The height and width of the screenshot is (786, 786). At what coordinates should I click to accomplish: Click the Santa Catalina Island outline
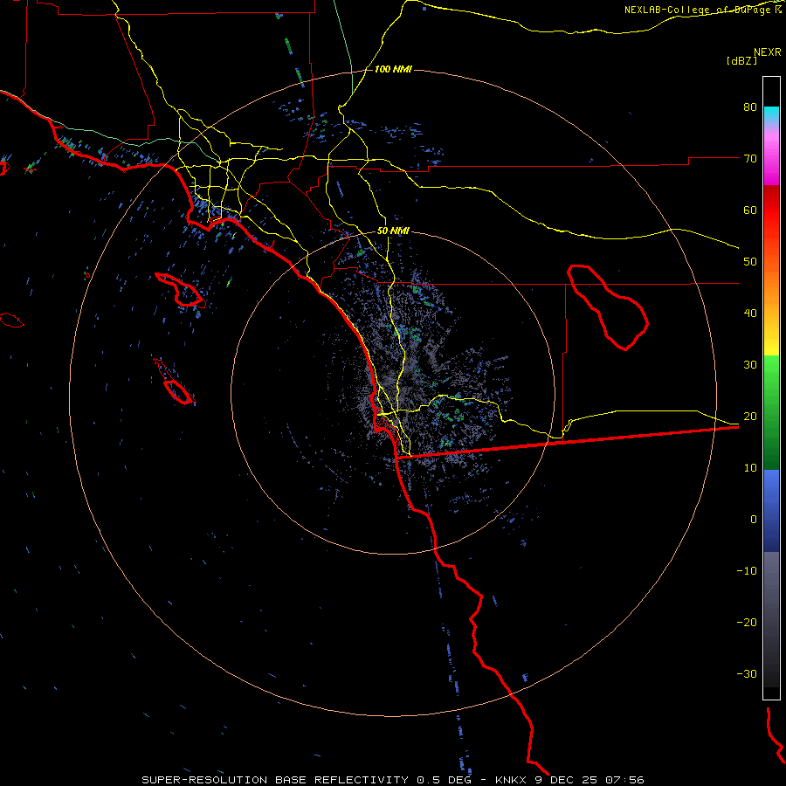[x=181, y=290]
